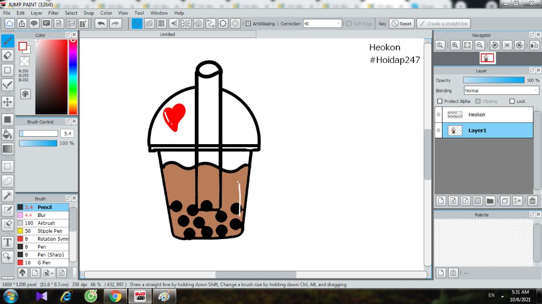Click the canvas horizontal scrollbar
The height and width of the screenshot is (304, 542).
pos(256,274)
